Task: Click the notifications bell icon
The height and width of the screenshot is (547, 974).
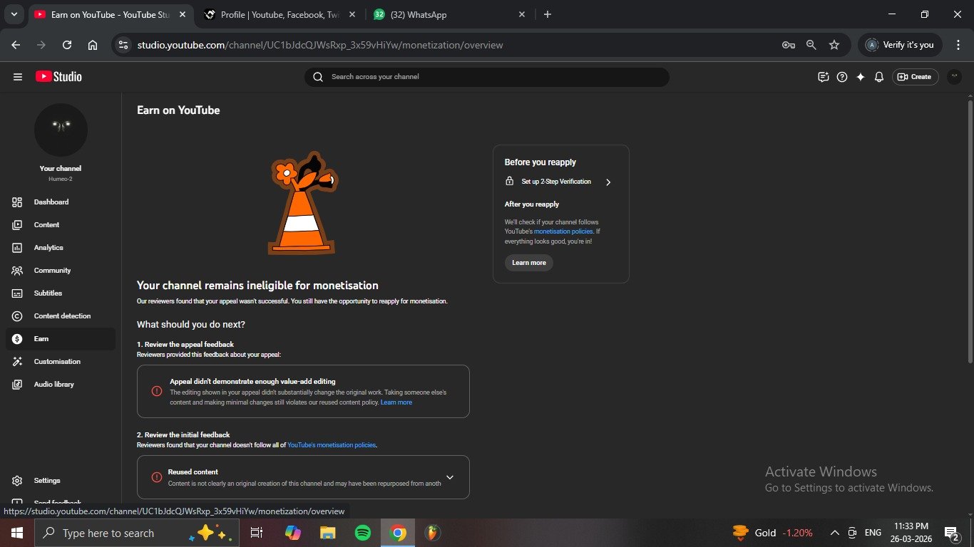Action: [x=879, y=77]
